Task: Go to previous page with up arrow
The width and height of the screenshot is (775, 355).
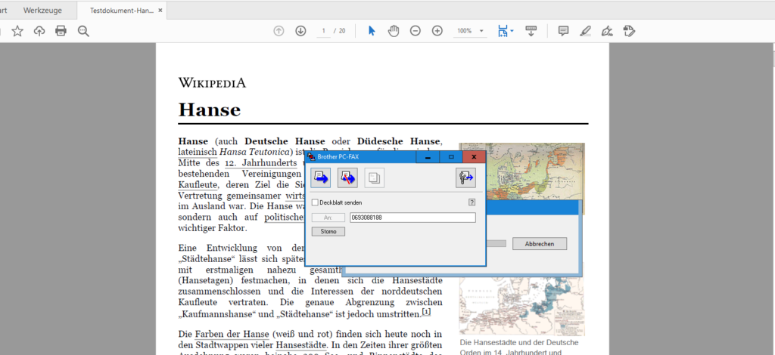Action: pos(279,31)
